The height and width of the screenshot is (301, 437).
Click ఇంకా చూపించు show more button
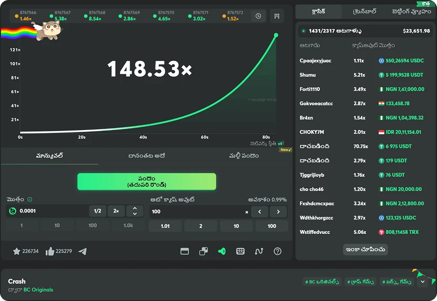tap(366, 250)
